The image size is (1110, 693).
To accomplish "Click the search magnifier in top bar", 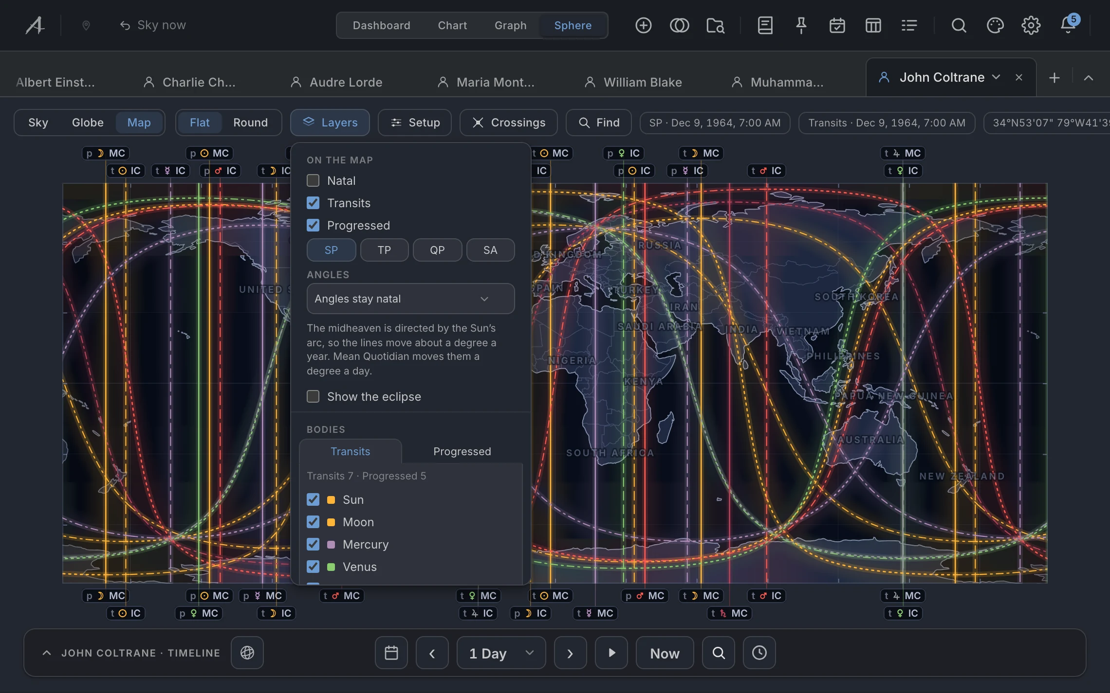I will click(x=959, y=25).
